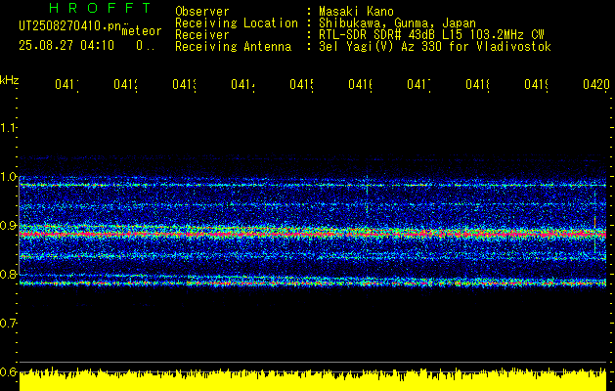615x391 pixels.
Task: Select the Observer label
Action: [x=202, y=12]
